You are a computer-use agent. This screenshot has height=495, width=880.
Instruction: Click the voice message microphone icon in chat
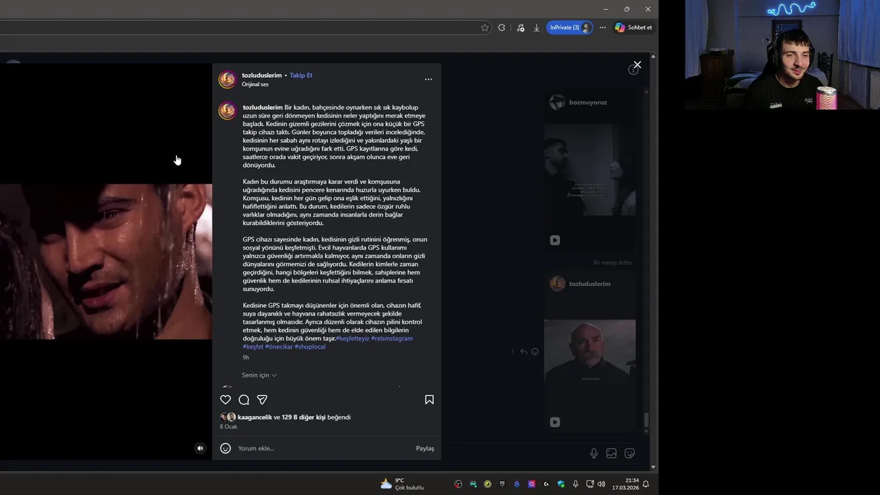pyautogui.click(x=594, y=453)
